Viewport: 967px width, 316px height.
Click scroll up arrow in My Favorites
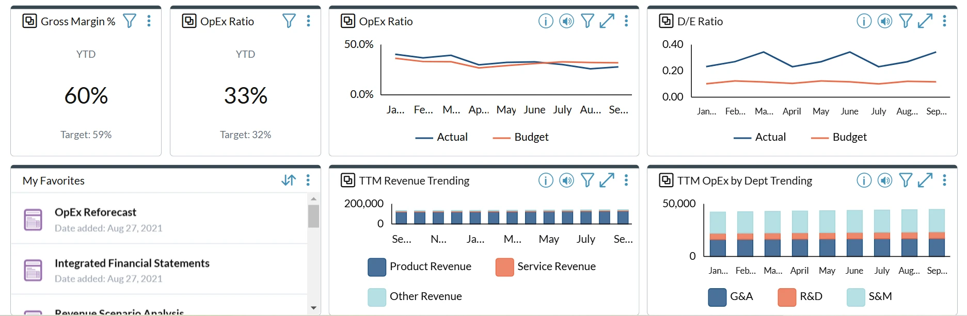313,199
